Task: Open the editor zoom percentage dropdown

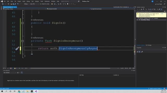Action: coord(5,68)
